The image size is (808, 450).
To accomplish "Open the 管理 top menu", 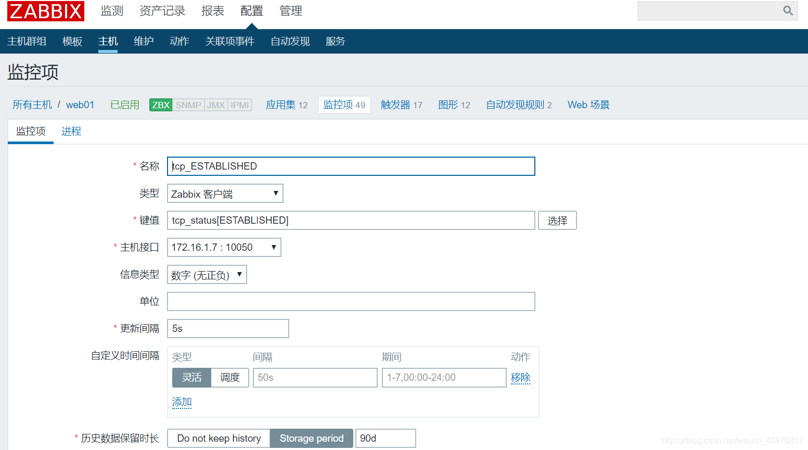I will pos(291,11).
